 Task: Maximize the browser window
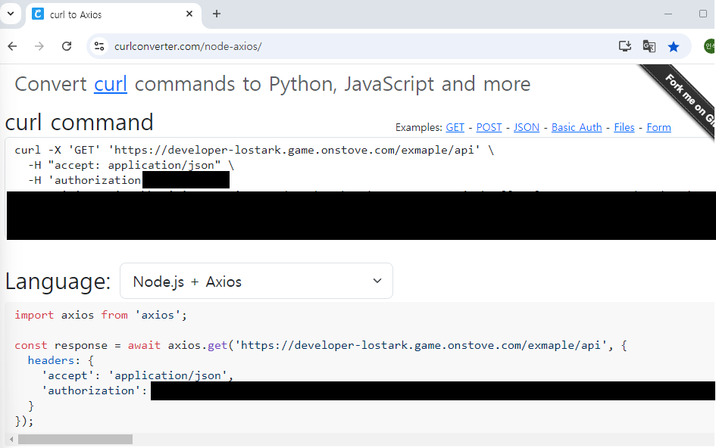(x=703, y=14)
